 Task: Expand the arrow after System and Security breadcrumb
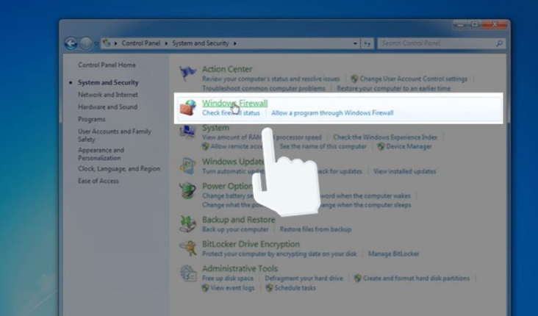click(x=234, y=43)
